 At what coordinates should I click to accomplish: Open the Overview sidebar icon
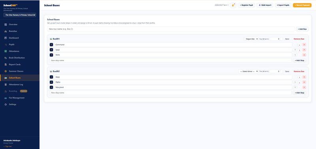[6, 24]
